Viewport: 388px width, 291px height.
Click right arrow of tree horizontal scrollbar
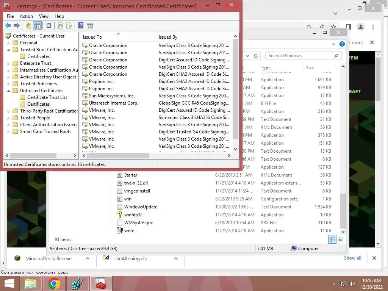pos(75,155)
